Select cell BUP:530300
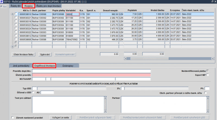Image resolution: width=217 pixels, height=120 pixels. click(x=59, y=21)
